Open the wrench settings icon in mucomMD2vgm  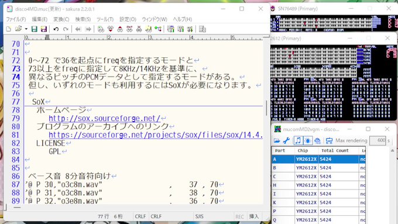(286, 140)
